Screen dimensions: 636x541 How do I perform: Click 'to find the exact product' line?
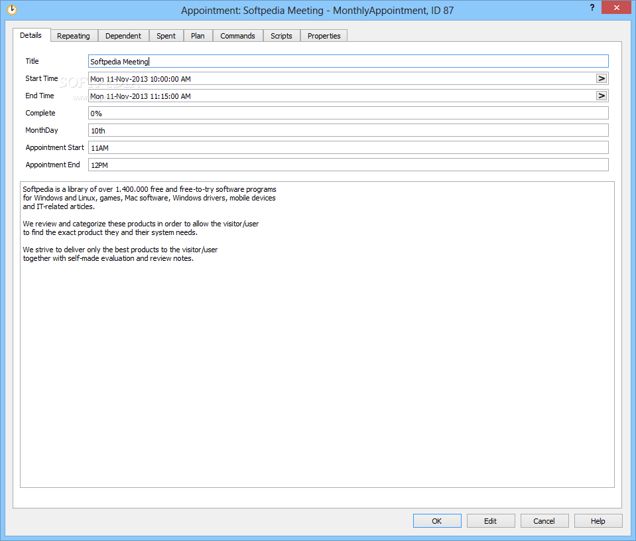click(x=110, y=232)
